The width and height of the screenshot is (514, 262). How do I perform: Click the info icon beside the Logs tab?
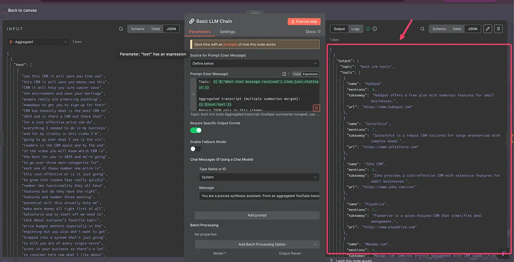point(375,29)
